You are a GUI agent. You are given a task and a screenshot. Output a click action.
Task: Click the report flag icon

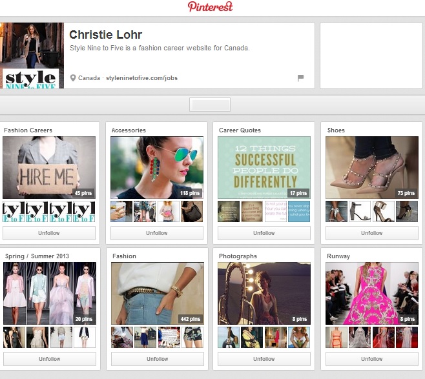300,78
